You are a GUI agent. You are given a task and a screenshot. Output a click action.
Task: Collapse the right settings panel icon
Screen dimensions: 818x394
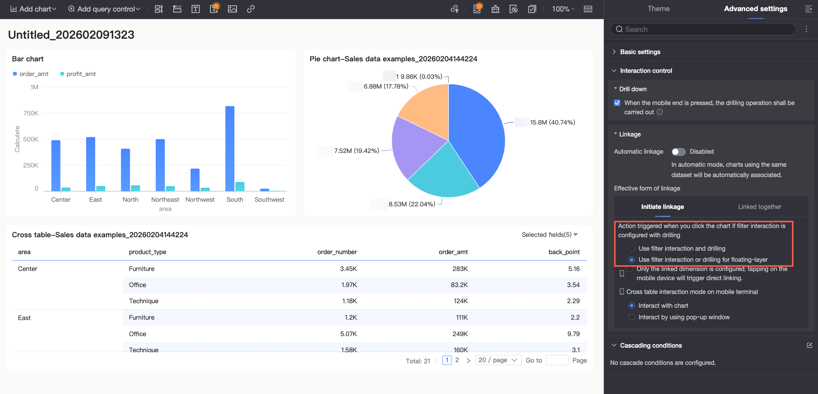coord(808,9)
